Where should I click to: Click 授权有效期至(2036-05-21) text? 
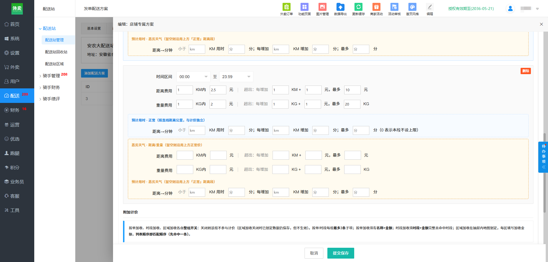471,9
